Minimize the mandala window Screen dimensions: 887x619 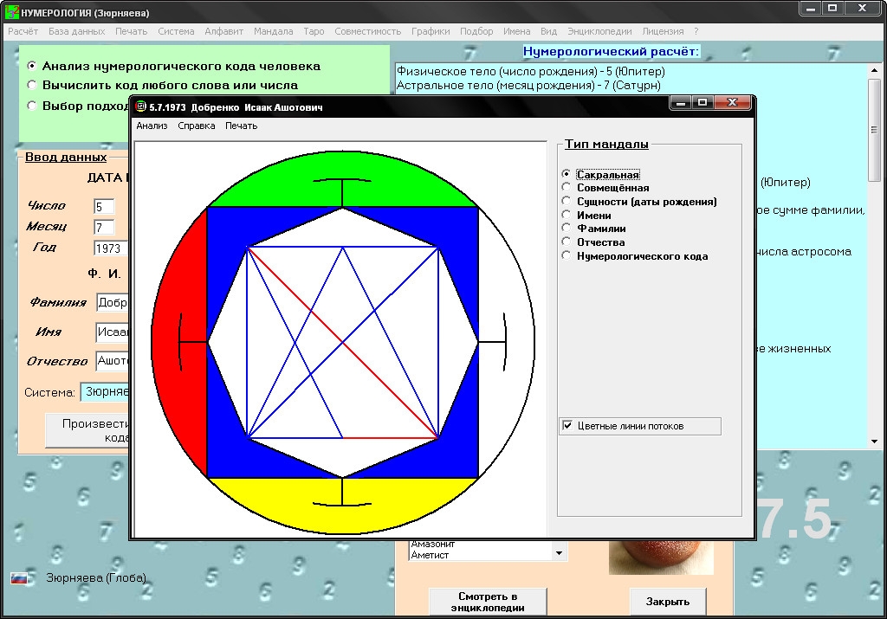(681, 102)
